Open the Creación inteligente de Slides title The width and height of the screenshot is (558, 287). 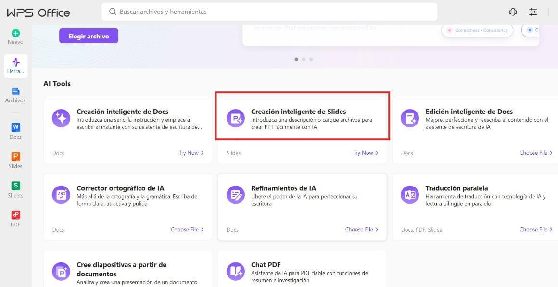(299, 112)
